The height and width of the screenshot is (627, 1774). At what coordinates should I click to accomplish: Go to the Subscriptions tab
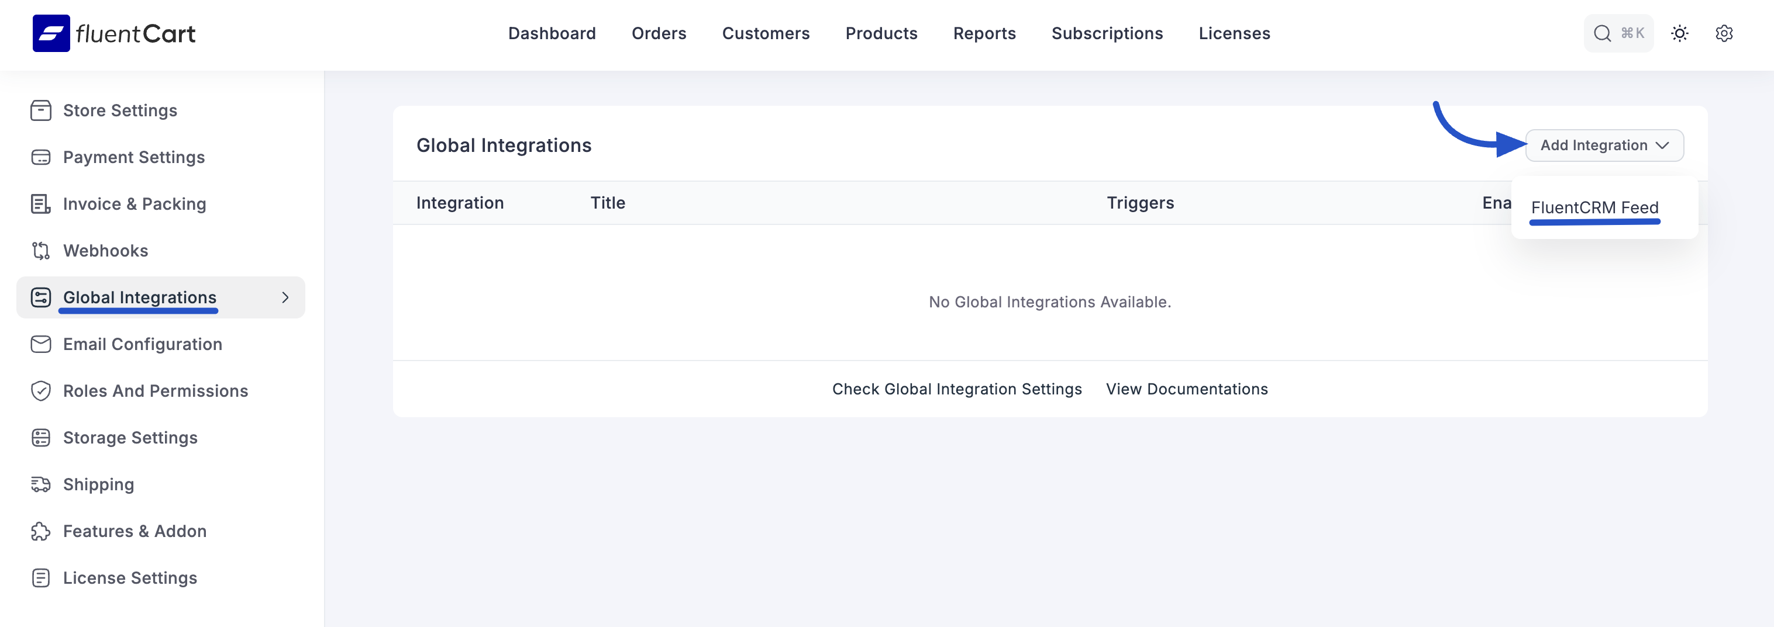tap(1107, 33)
